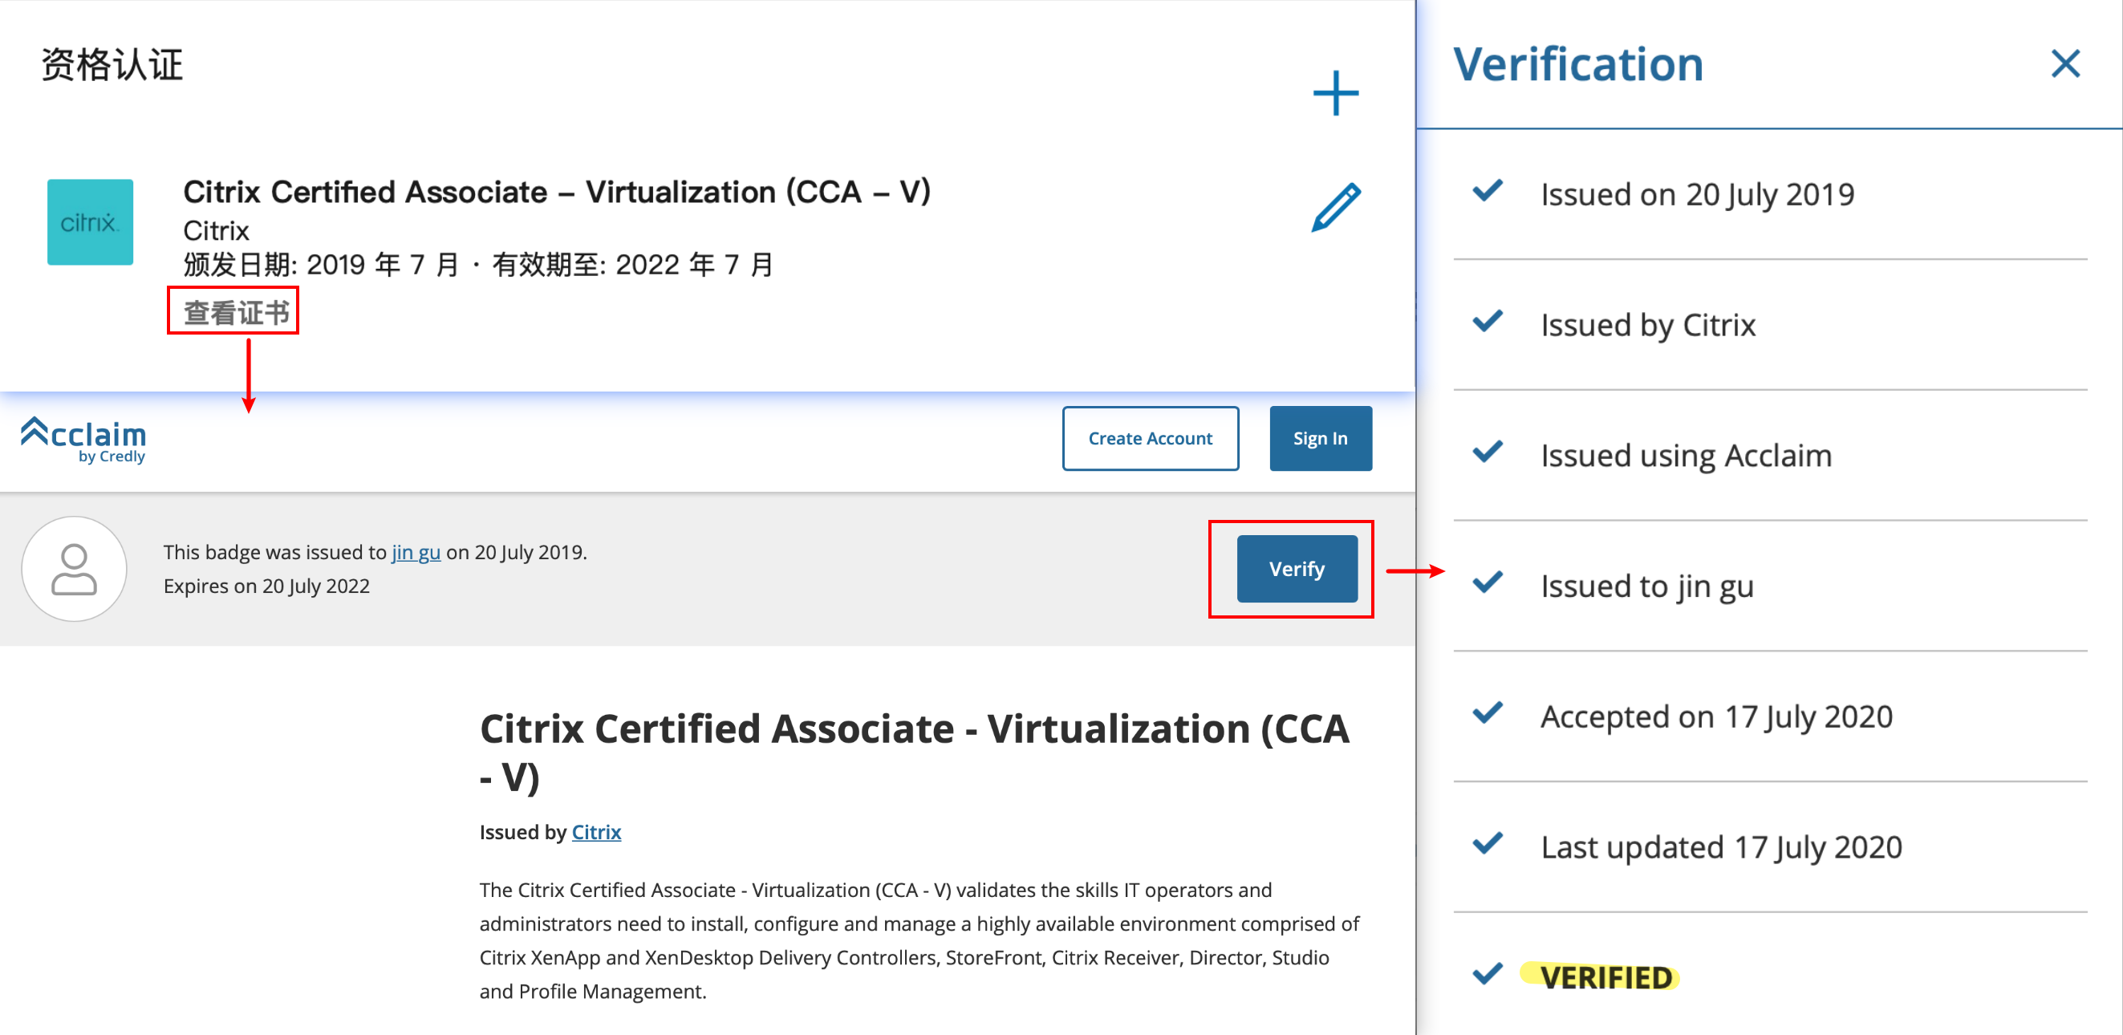This screenshot has width=2123, height=1035.
Task: Click the Citrix logo thumbnail
Action: 90,222
